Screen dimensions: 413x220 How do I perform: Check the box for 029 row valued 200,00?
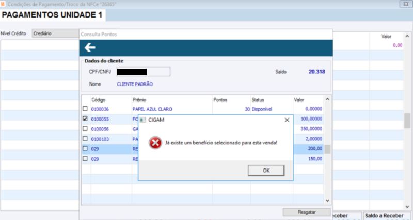click(85, 148)
